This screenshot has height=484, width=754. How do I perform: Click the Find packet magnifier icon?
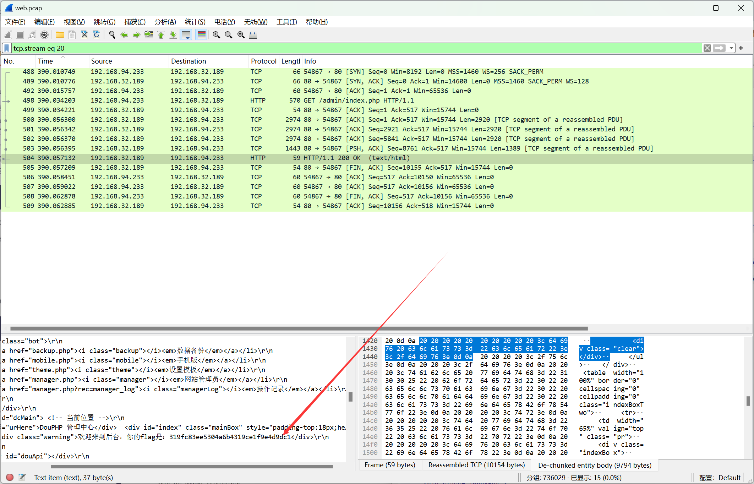pyautogui.click(x=112, y=35)
